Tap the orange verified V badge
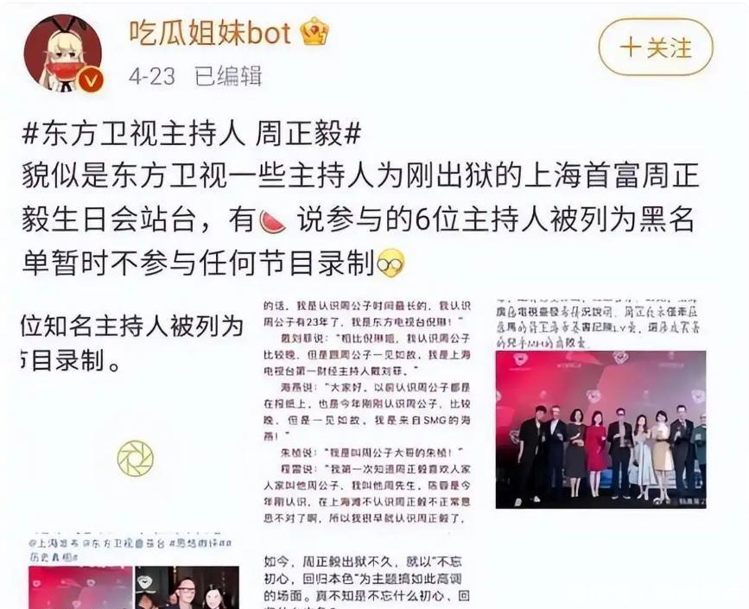Image resolution: width=749 pixels, height=609 pixels. [x=91, y=79]
